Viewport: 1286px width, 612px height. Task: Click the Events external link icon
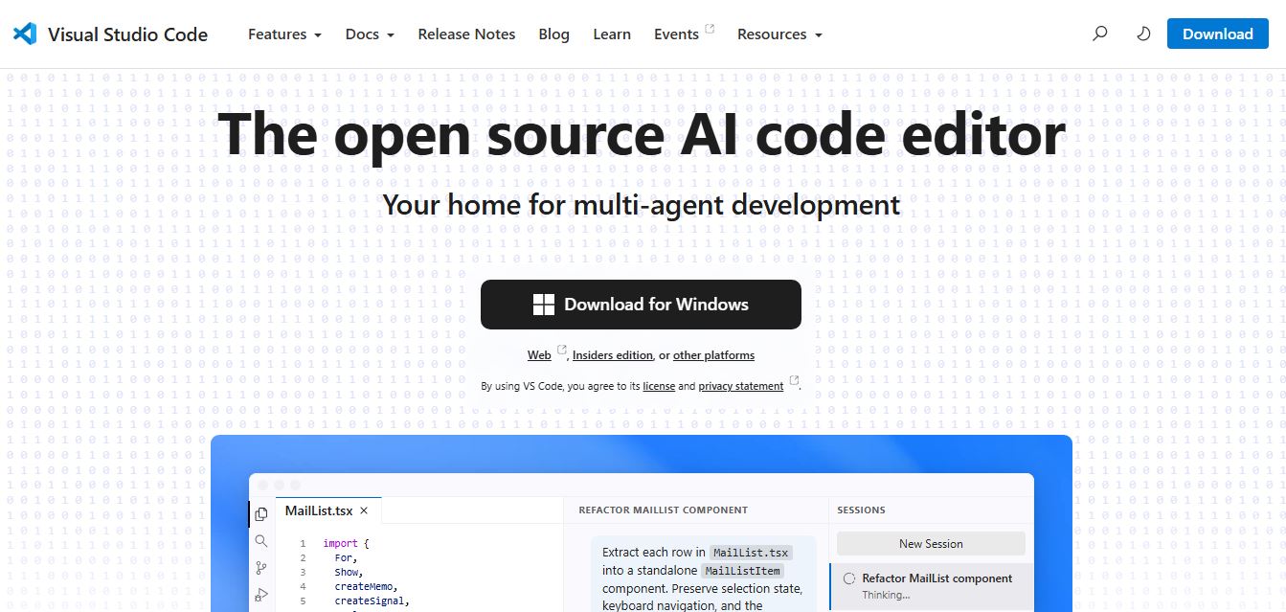click(x=710, y=29)
